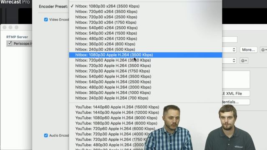Image resolution: width=267 pixels, height=150 pixels.
Task: Toggle the Video Encoding checkbox
Action: [x=46, y=20]
